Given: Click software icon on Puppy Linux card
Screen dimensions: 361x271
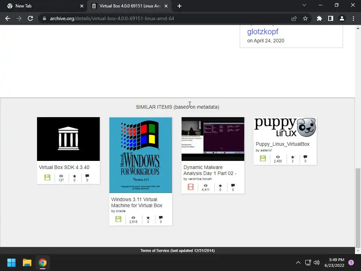Looking at the screenshot, I should point(263,158).
